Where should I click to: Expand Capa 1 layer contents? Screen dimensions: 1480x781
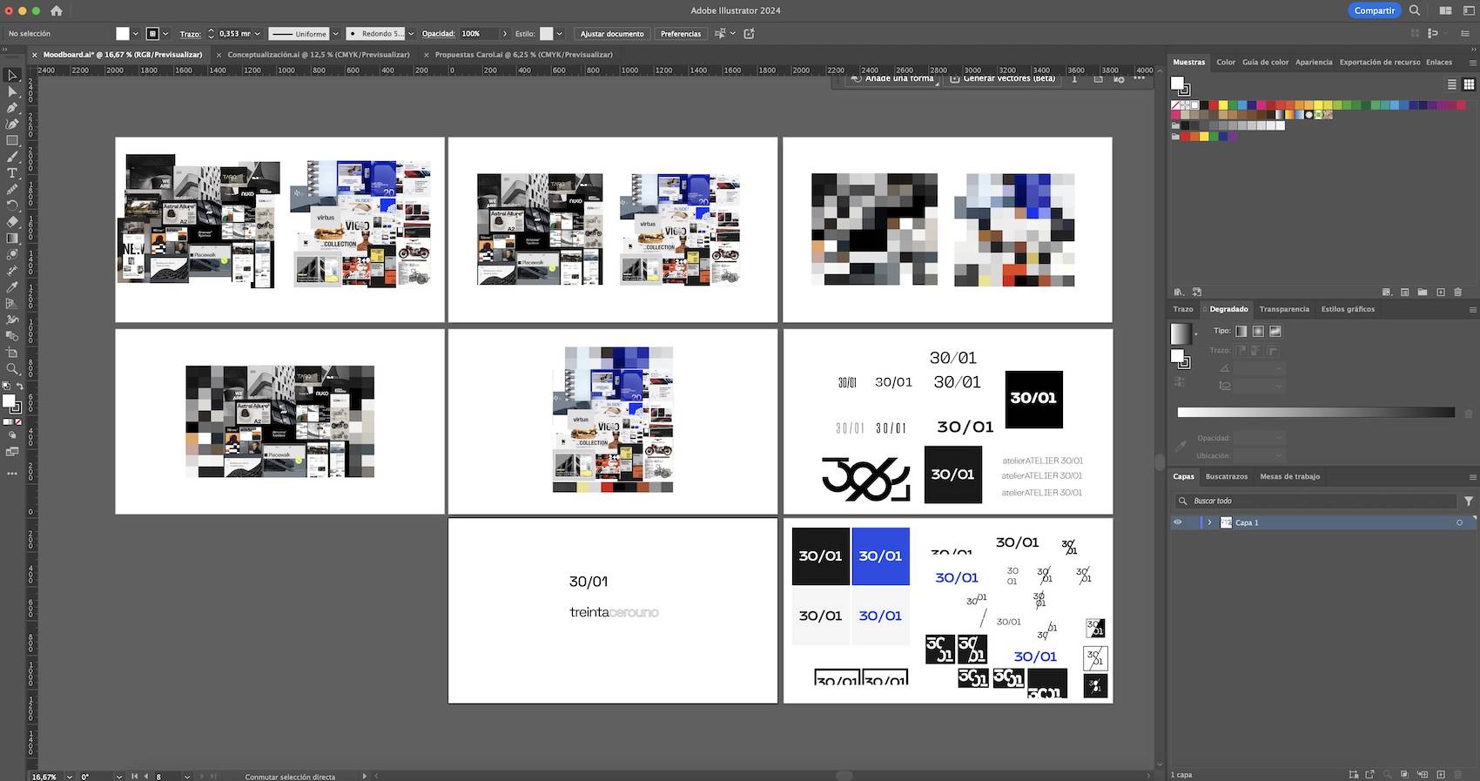[1209, 522]
